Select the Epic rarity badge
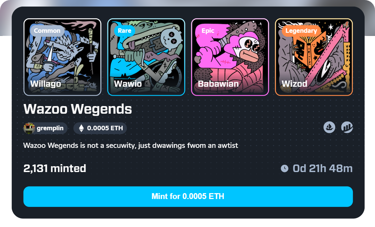 pyautogui.click(x=208, y=31)
